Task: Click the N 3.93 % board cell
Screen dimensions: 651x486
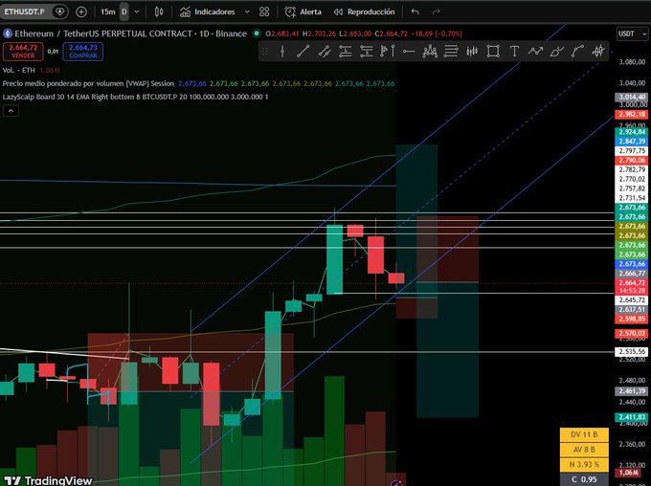Action: (584, 464)
